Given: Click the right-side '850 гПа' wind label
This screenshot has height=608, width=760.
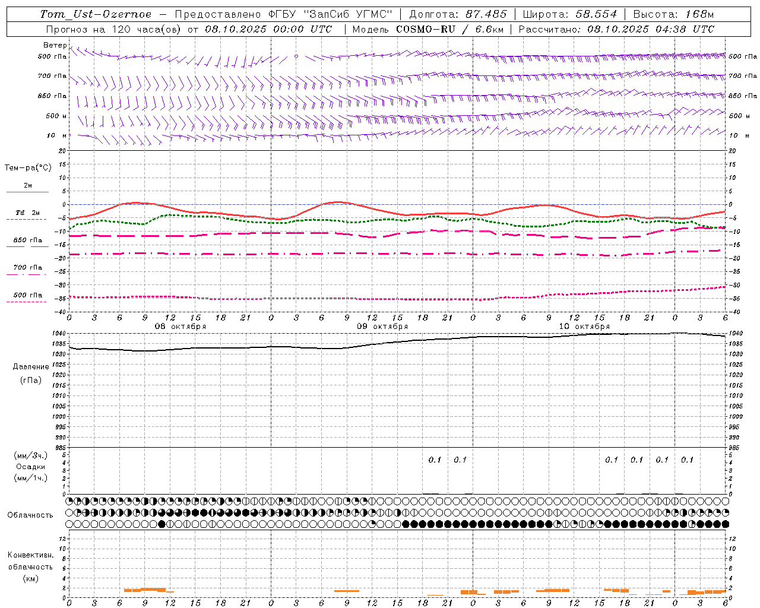Looking at the screenshot, I should pyautogui.click(x=743, y=96).
